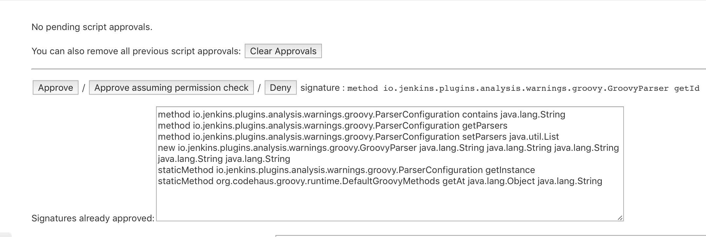Click the Clear Approvals button
The width and height of the screenshot is (706, 237).
point(283,51)
